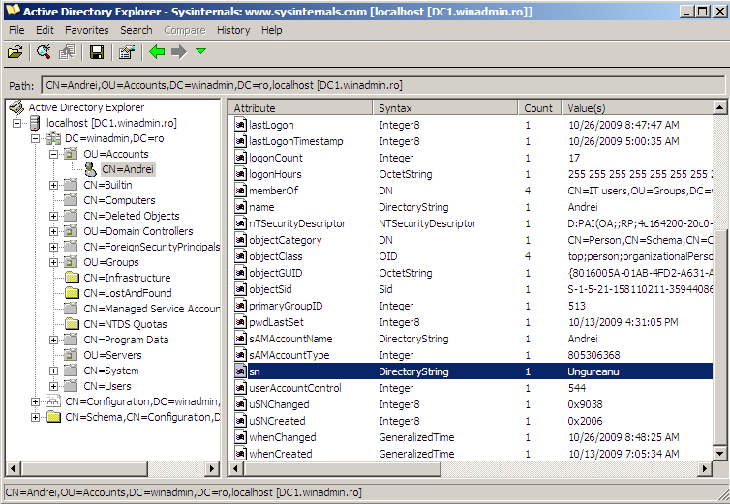Click the attribute list down scroll arrow
The image size is (730, 504).
[x=719, y=454]
